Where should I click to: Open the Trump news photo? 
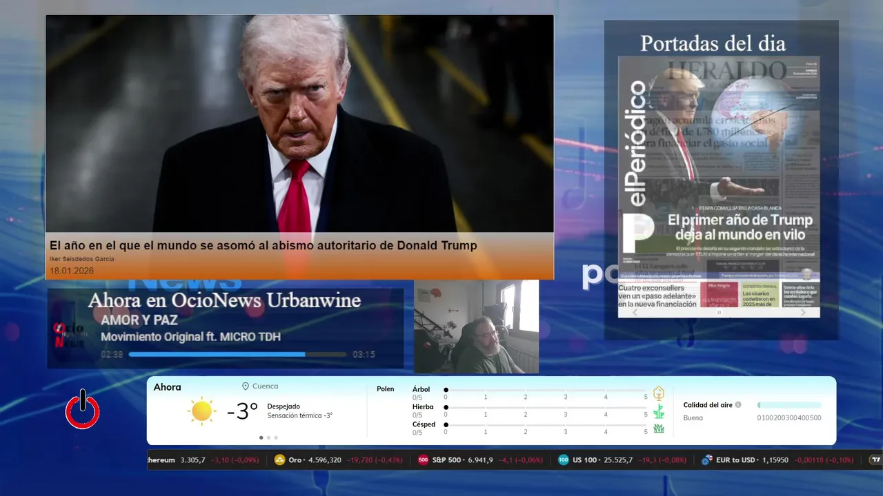tap(299, 124)
